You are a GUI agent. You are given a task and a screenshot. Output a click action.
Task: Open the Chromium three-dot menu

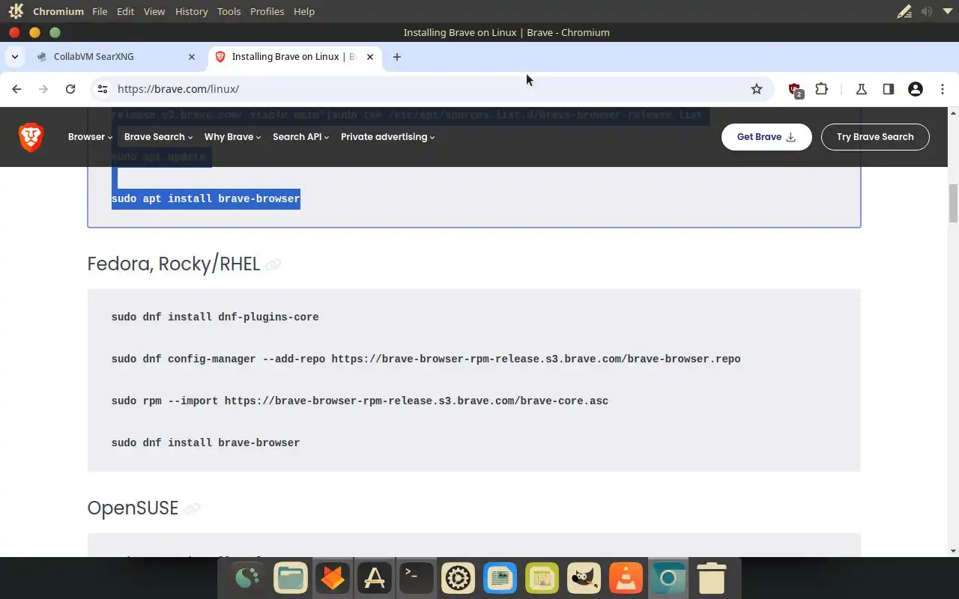[x=943, y=89]
